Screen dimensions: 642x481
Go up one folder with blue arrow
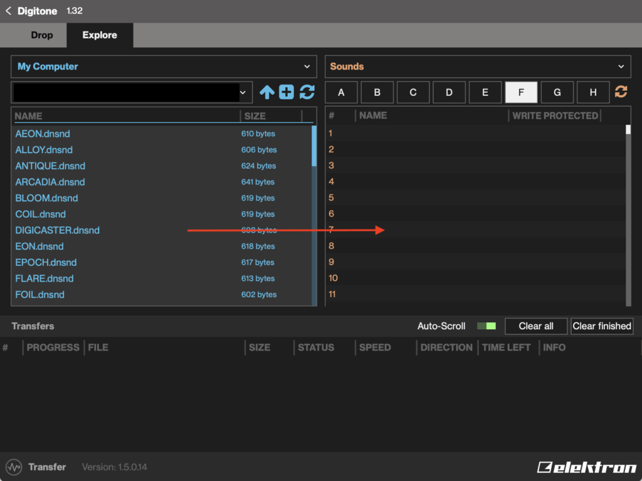tap(267, 92)
